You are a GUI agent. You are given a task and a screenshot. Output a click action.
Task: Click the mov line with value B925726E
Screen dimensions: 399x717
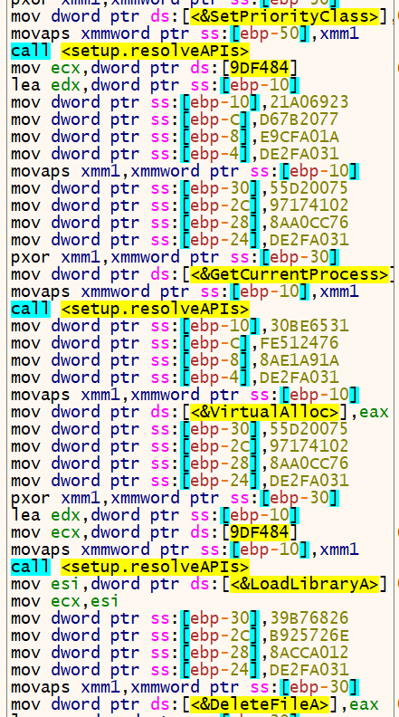180,636
